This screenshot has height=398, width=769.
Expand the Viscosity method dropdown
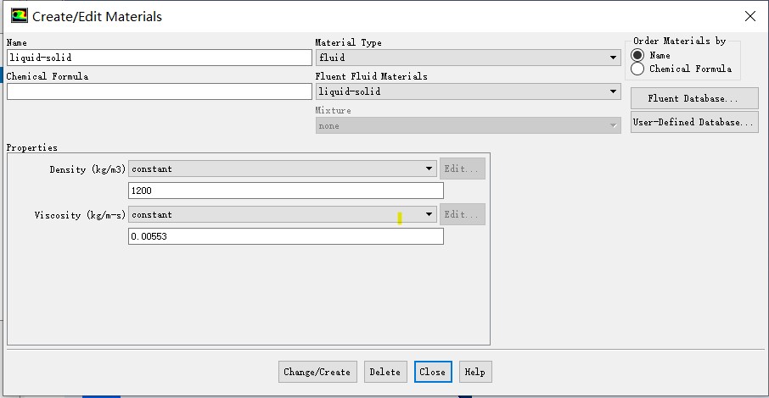coord(283,214)
